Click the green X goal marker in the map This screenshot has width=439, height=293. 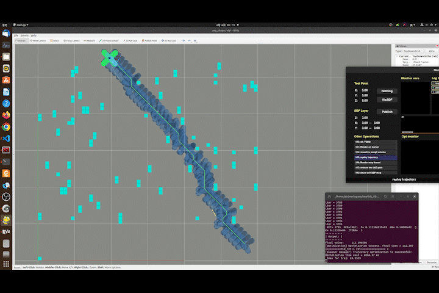click(x=110, y=58)
